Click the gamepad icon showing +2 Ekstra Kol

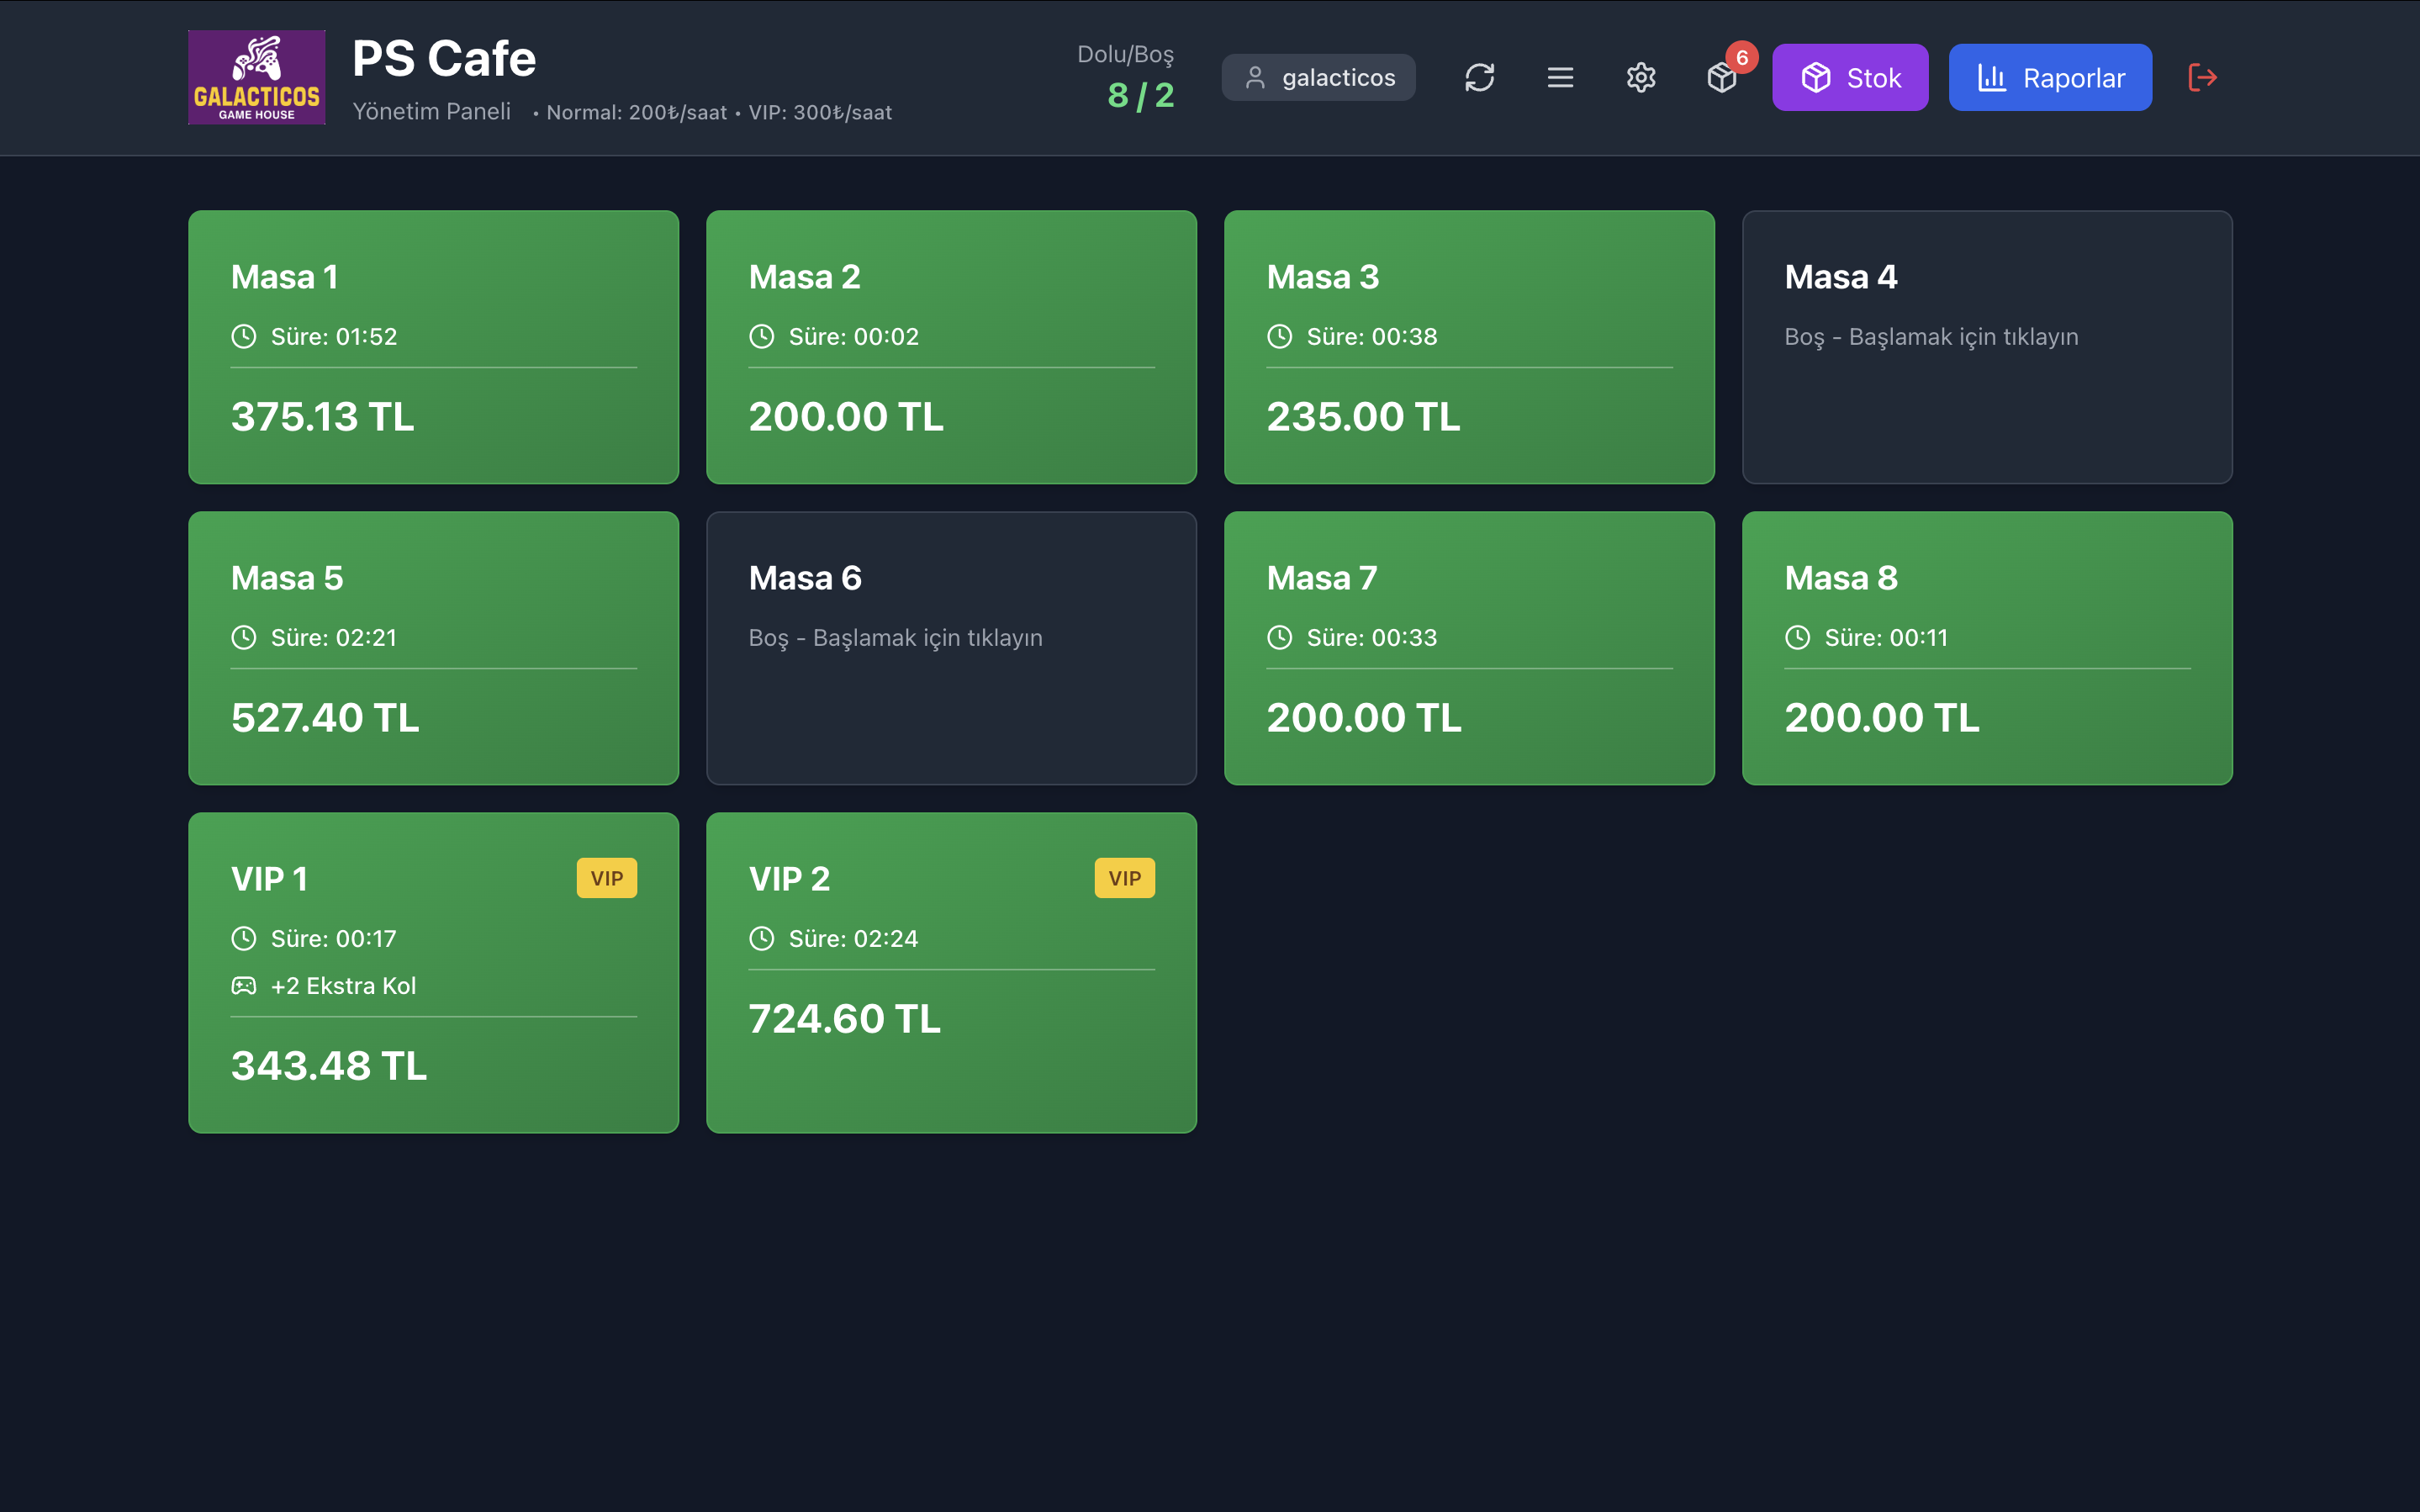(x=243, y=985)
